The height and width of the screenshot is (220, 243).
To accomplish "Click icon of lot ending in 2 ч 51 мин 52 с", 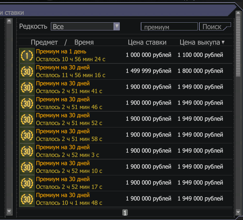I will pyautogui.click(x=27, y=119).
